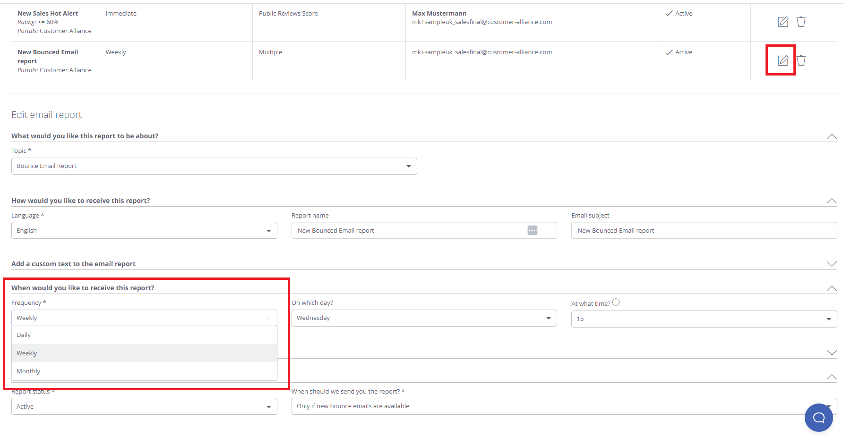Click the Public Reviews Score cell
This screenshot has width=843, height=437.
click(288, 13)
